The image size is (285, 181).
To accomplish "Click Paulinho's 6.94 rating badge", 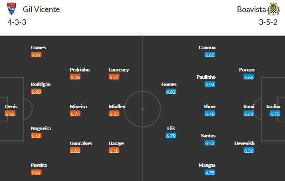I will 210,84.
